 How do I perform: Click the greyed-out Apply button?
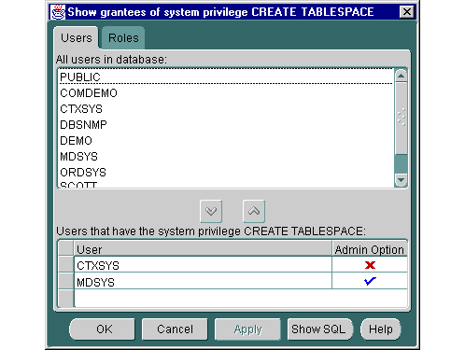click(x=247, y=329)
